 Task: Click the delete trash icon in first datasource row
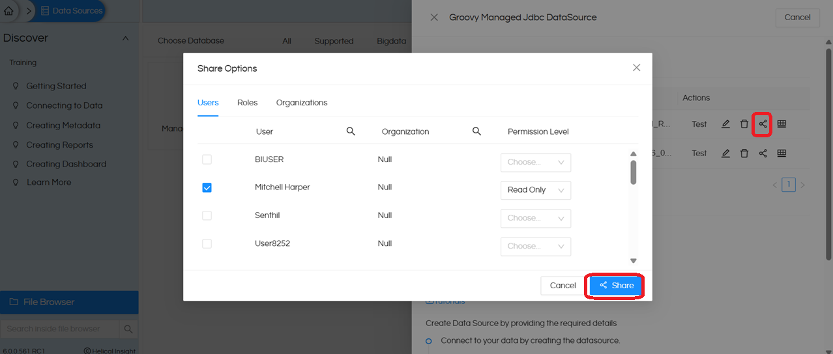click(x=744, y=124)
